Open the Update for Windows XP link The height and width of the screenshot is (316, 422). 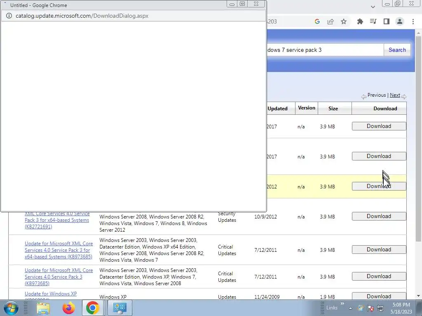tap(51, 294)
